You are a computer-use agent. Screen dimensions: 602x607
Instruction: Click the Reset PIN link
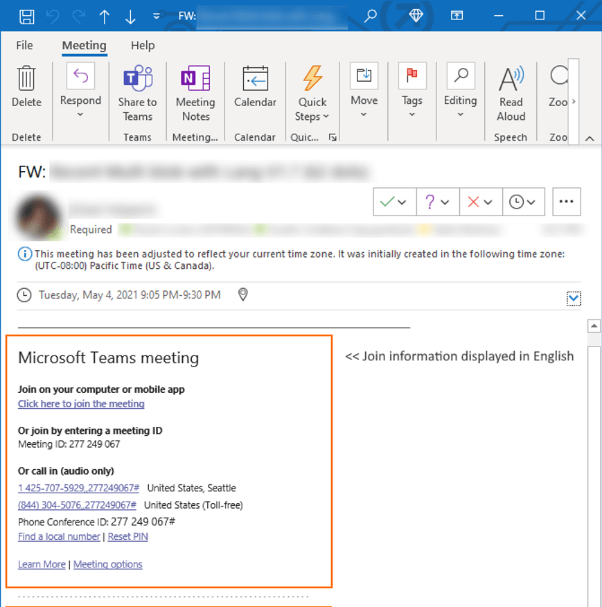click(x=127, y=536)
